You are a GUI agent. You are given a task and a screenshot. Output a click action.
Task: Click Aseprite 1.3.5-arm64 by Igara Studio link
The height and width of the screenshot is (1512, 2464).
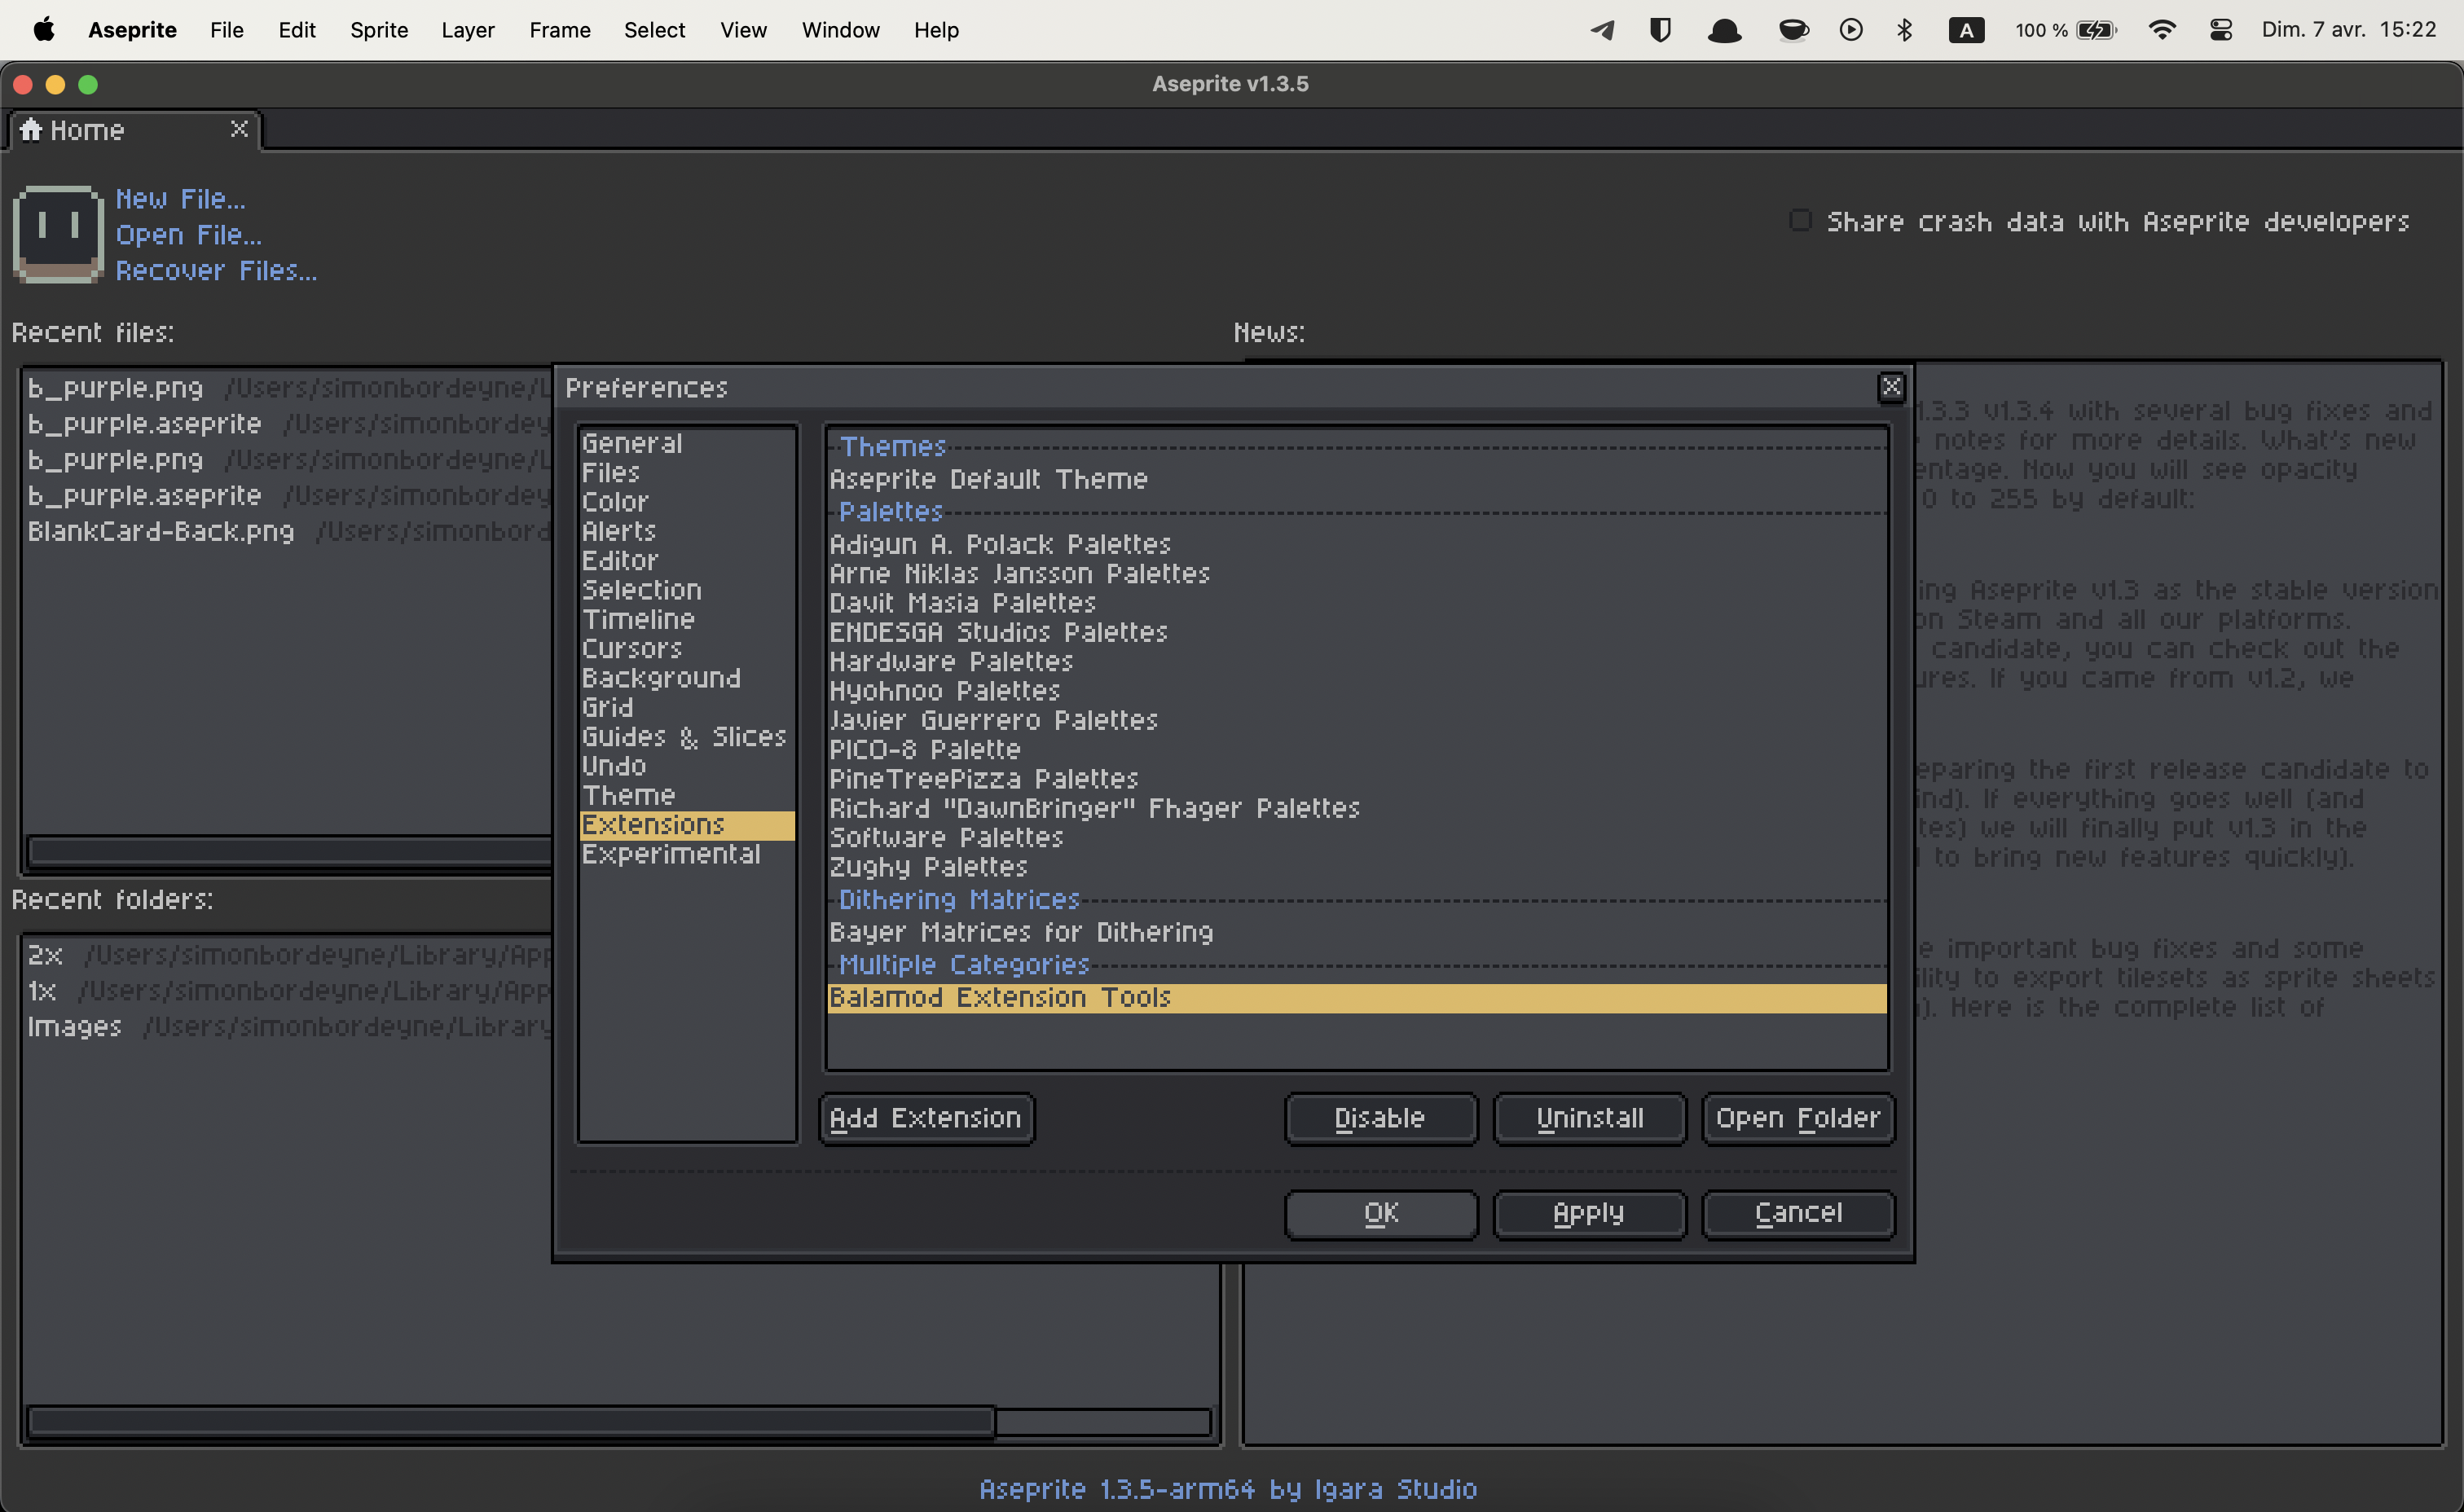(x=1228, y=1489)
